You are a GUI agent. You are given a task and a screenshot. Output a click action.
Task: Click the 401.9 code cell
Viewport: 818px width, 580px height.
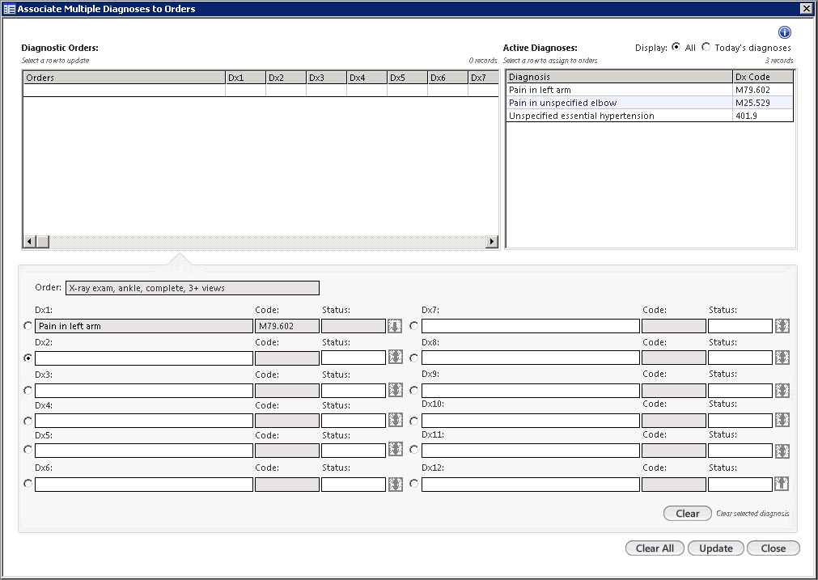(763, 116)
